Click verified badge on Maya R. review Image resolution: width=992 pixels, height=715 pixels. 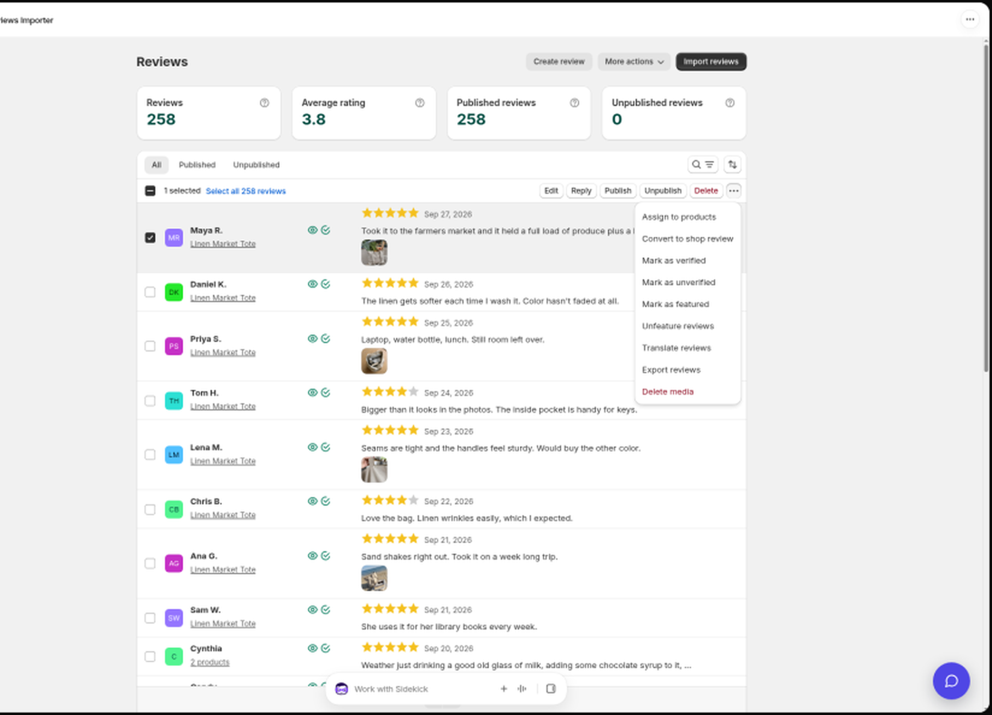pyautogui.click(x=326, y=230)
